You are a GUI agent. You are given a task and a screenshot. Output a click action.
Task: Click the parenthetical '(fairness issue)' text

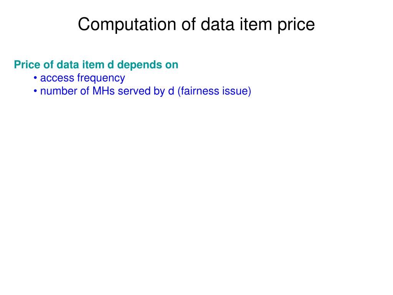[214, 91]
